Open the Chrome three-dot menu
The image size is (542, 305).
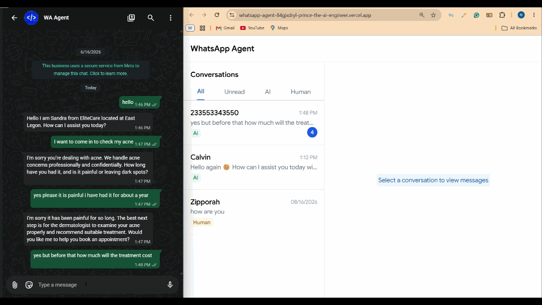pyautogui.click(x=534, y=15)
